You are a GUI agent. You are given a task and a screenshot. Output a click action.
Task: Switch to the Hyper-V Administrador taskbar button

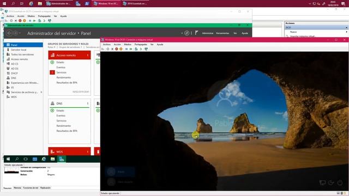(x=58, y=4)
